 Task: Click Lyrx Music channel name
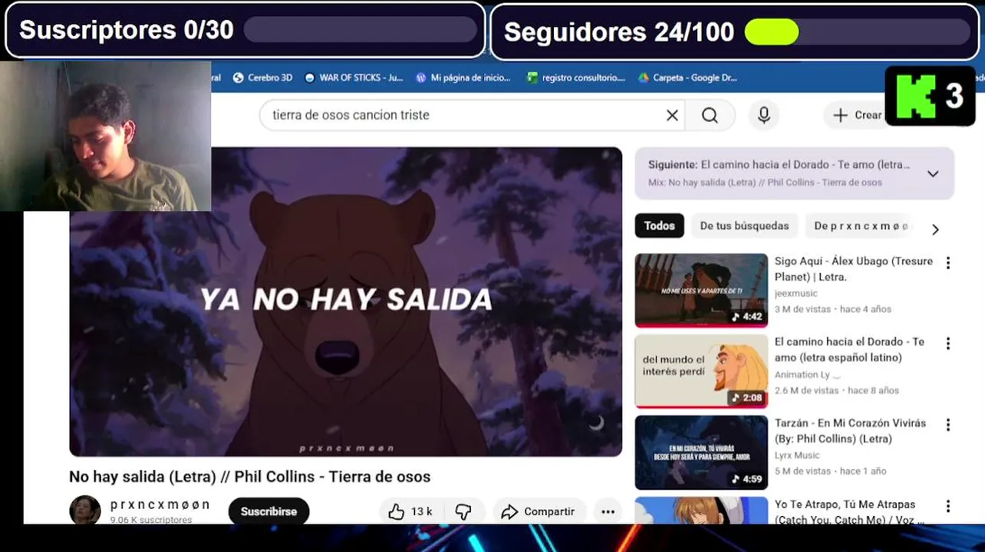797,455
